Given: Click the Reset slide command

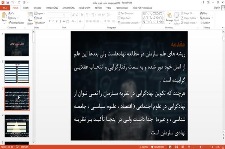Looking at the screenshot, I should click(x=38, y=18).
